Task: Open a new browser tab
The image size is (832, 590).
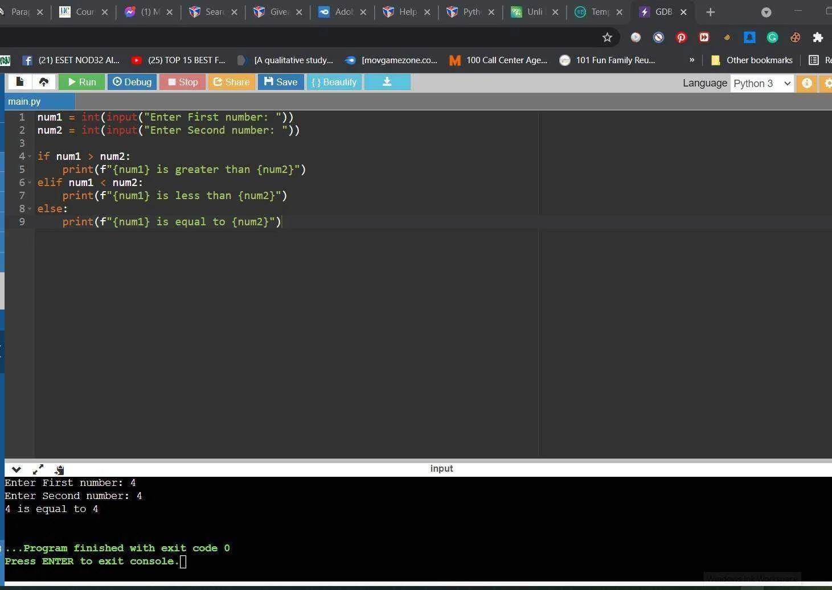Action: (710, 12)
